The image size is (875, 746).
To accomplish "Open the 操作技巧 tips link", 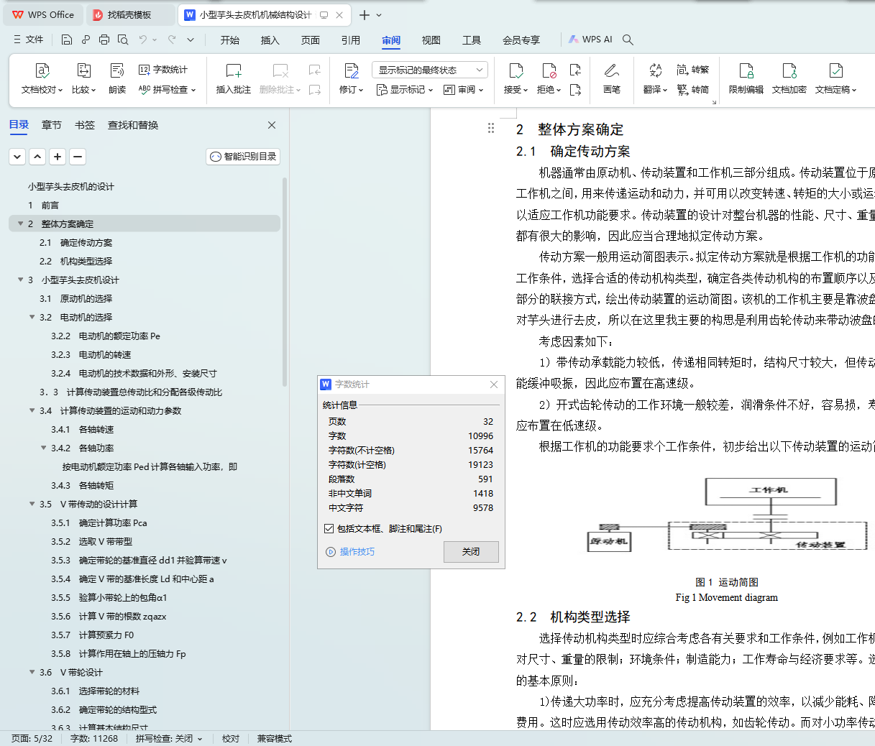I will tap(351, 552).
